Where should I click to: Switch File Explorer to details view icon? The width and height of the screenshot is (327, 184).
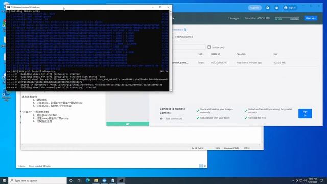click(x=201, y=166)
